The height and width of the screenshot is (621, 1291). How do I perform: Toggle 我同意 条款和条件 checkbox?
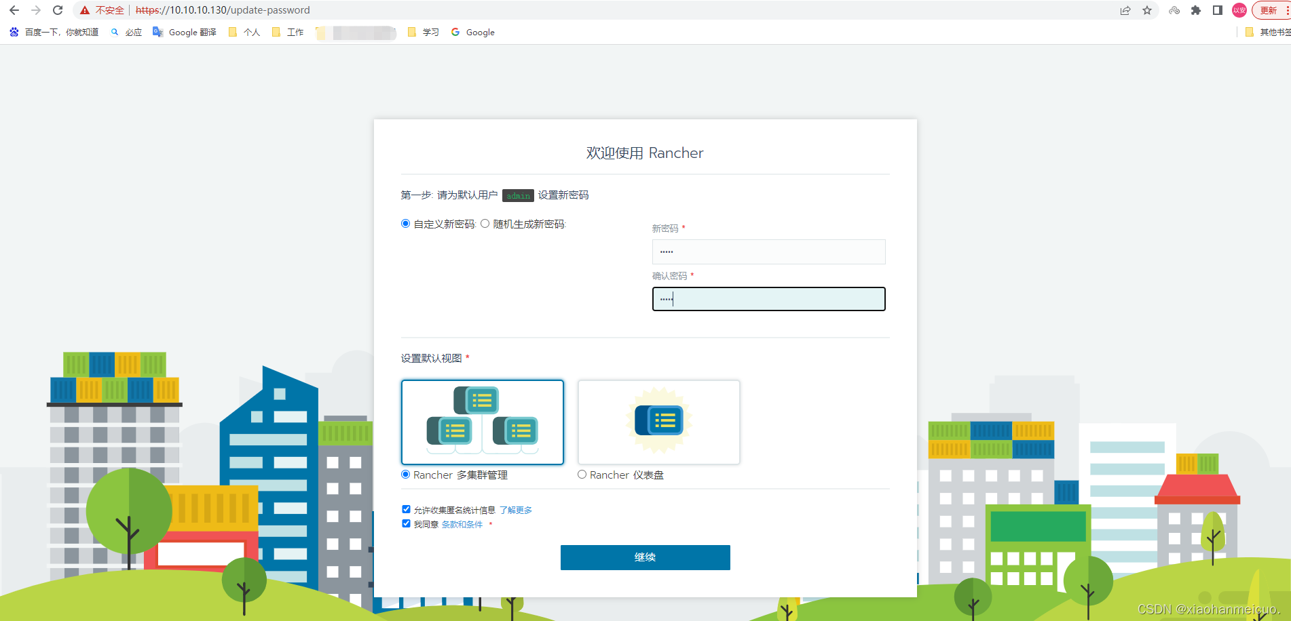click(x=406, y=523)
